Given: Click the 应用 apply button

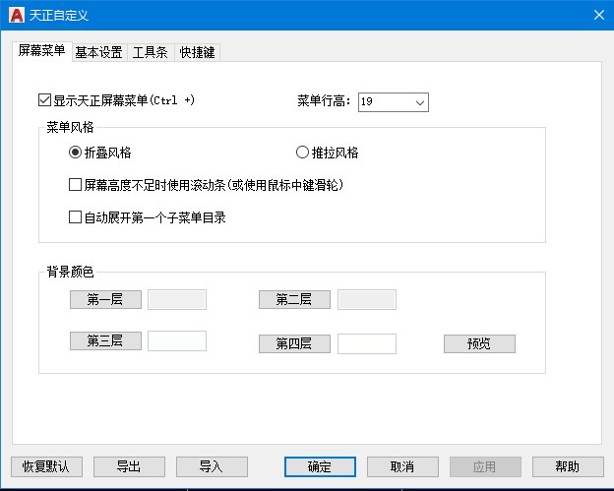Looking at the screenshot, I should pos(485,466).
